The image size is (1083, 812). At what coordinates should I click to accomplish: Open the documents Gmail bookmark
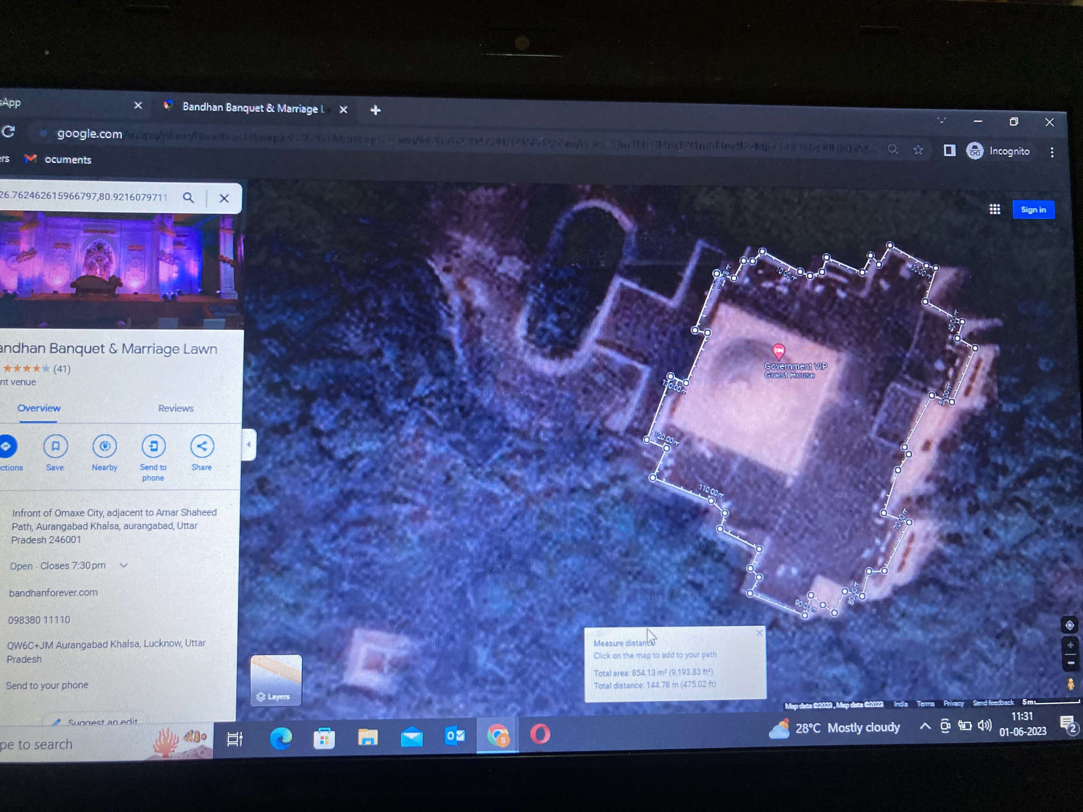pos(58,159)
